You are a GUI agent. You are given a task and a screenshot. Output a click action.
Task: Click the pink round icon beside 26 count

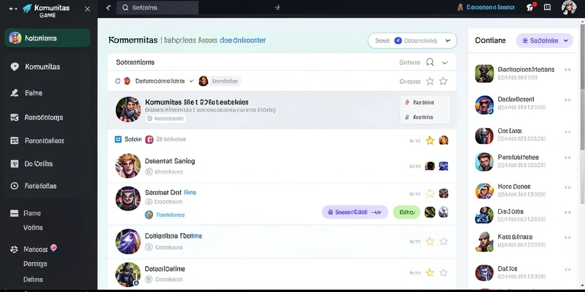point(149,139)
